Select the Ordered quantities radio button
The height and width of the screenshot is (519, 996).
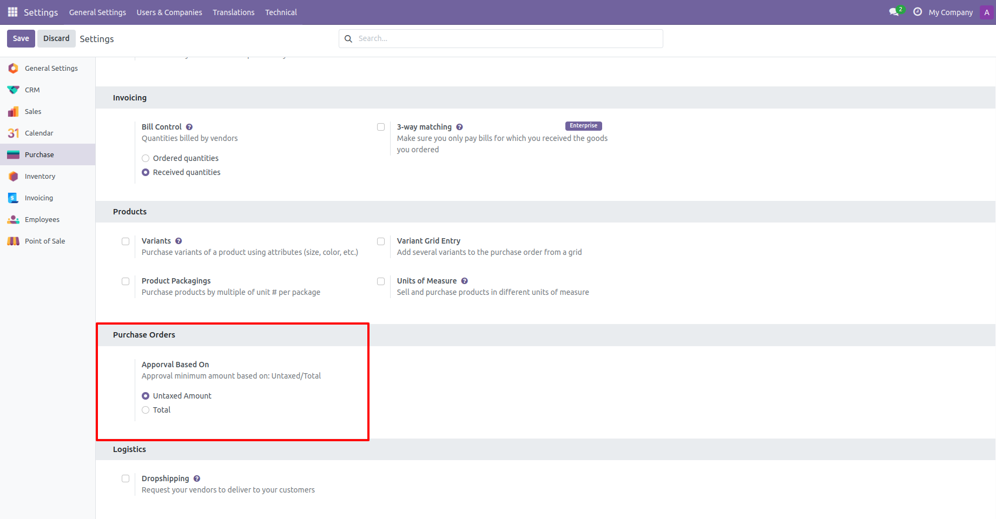145,158
